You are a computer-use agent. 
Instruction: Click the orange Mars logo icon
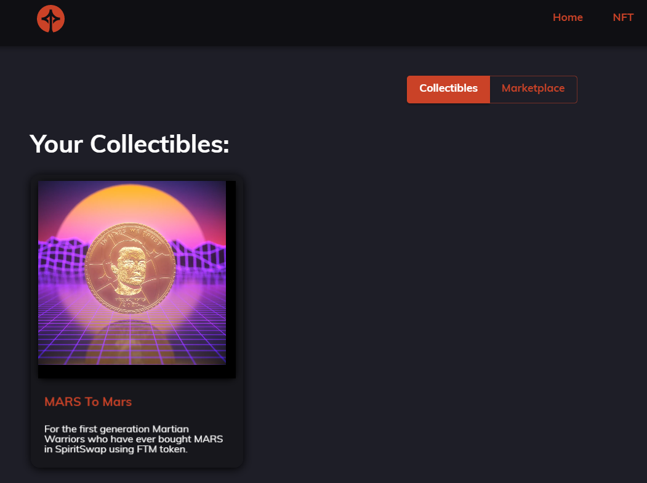(50, 18)
